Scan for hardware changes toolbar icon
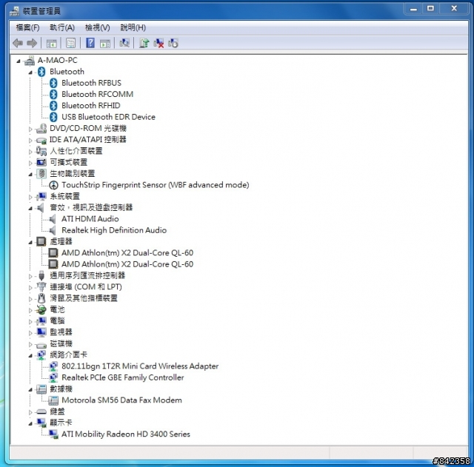The height and width of the screenshot is (467, 474). click(124, 43)
